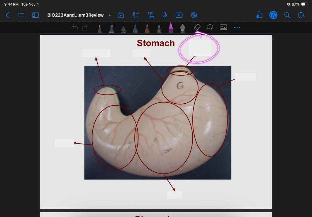Redo the last action
The width and height of the screenshot is (312, 217).
(85, 28)
